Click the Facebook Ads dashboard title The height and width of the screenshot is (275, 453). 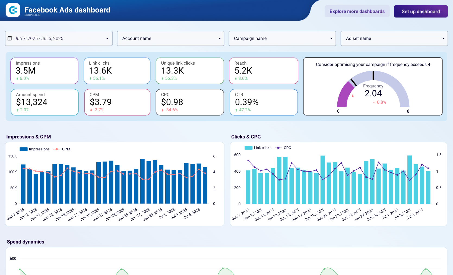pos(67,10)
